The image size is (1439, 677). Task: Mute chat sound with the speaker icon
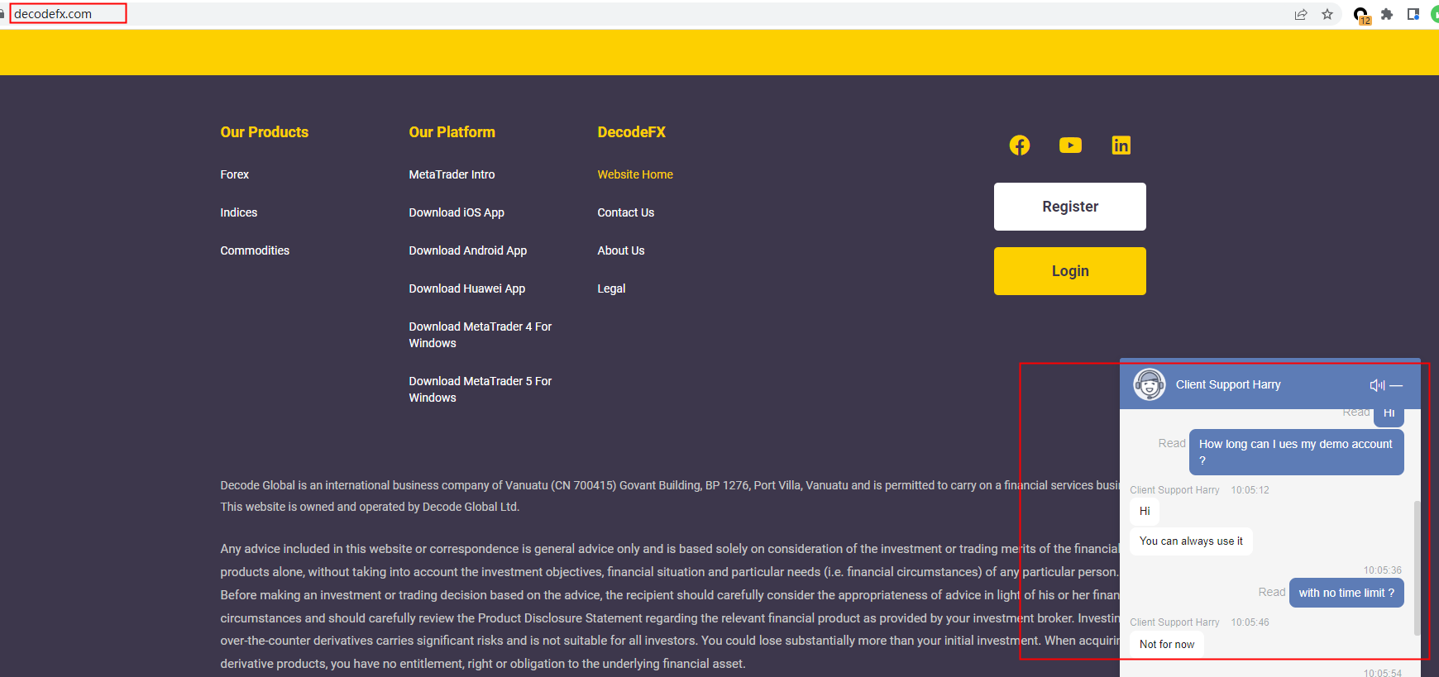pyautogui.click(x=1376, y=385)
